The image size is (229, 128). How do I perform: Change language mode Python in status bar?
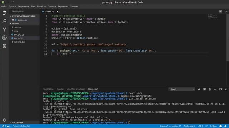click(x=213, y=126)
